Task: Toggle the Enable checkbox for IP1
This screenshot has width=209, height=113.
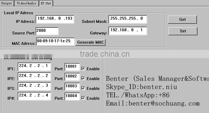Action: point(83,68)
